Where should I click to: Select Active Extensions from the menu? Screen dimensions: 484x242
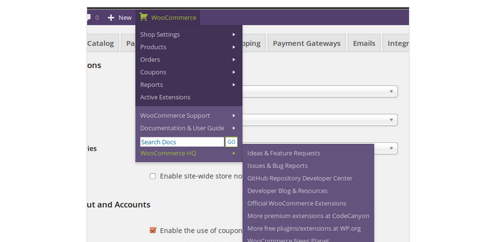click(165, 97)
